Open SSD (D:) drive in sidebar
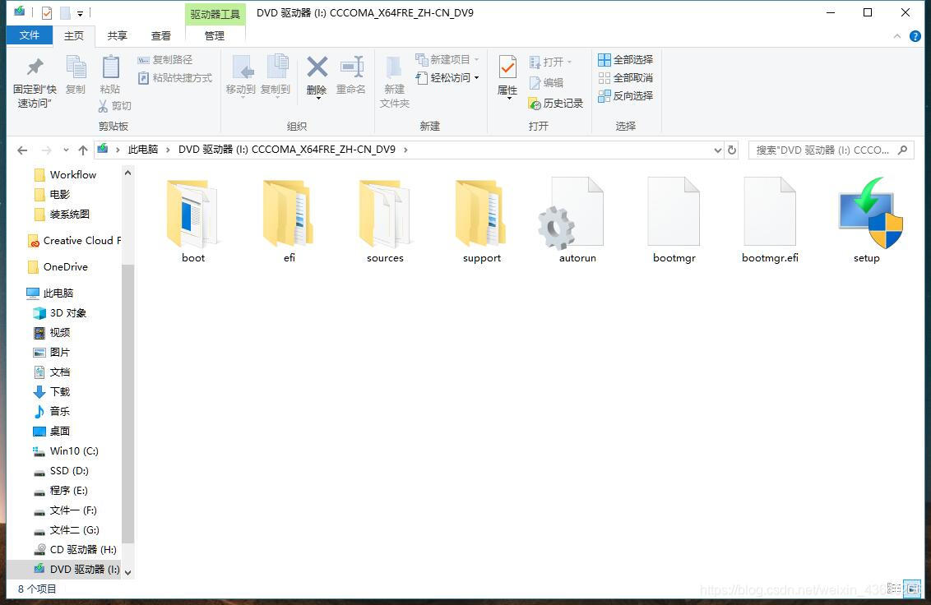 coord(61,471)
